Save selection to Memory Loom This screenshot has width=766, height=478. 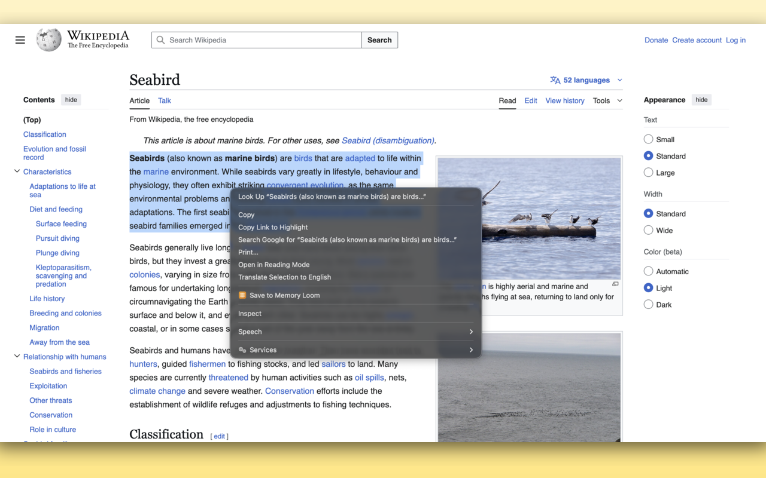point(356,295)
